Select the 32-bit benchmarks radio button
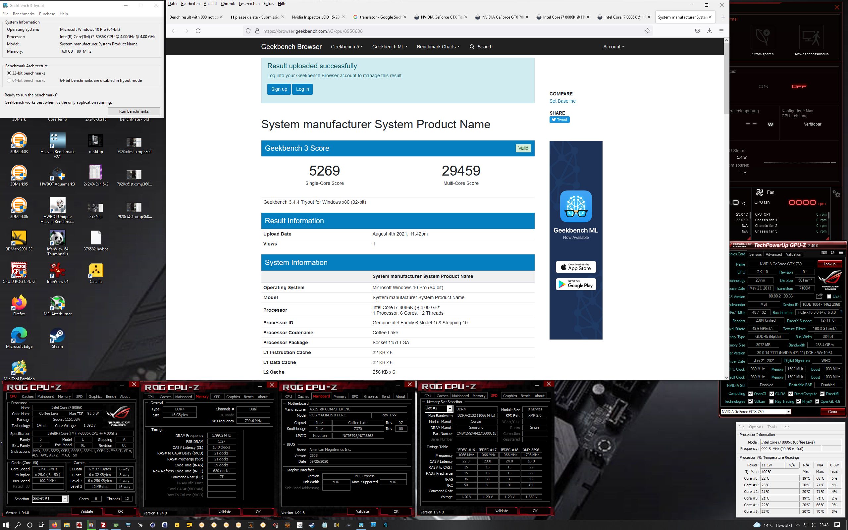This screenshot has width=848, height=530. point(9,73)
